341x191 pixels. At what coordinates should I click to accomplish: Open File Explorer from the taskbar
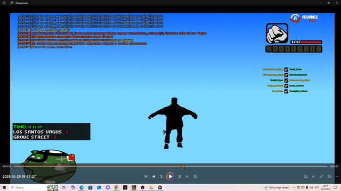point(151,187)
